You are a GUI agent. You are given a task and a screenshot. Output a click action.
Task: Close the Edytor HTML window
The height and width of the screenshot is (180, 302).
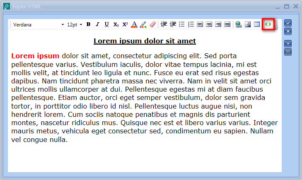click(296, 6)
